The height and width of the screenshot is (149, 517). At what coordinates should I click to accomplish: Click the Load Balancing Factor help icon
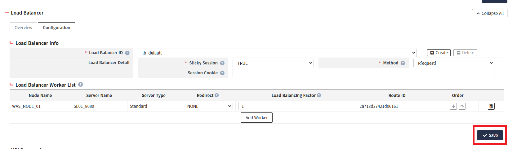point(319,95)
